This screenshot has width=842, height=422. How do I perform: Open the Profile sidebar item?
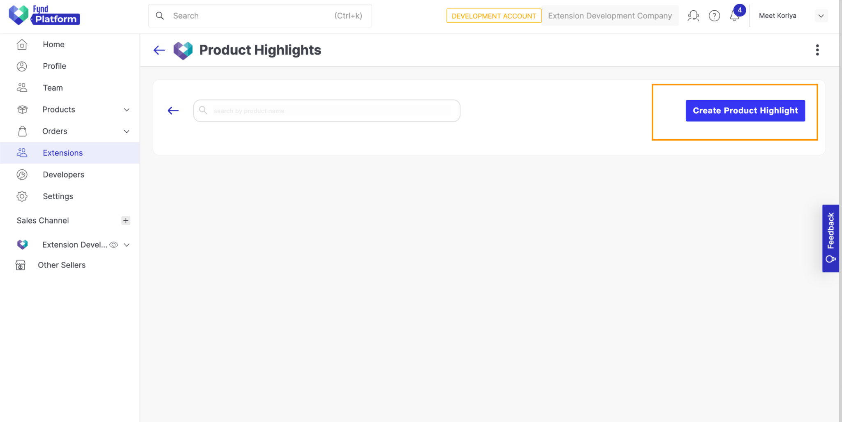coord(70,66)
